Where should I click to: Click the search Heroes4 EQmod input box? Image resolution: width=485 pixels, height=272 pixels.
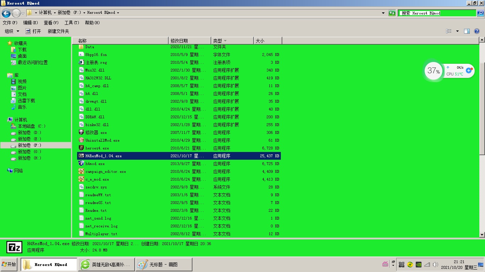click(x=437, y=13)
